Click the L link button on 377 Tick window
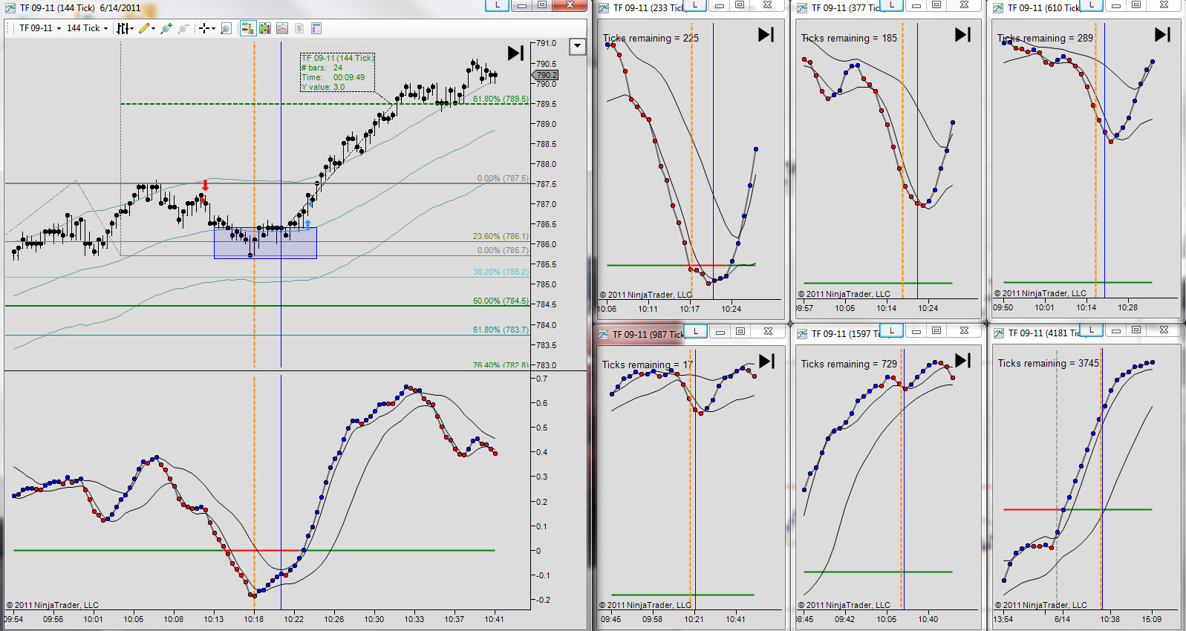The height and width of the screenshot is (631, 1186). click(x=892, y=4)
